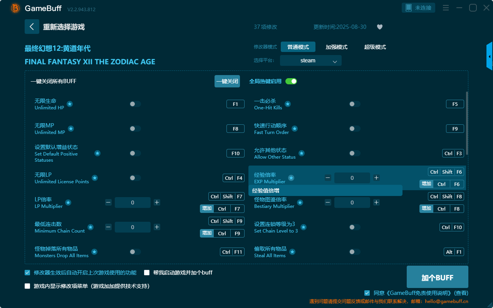Click star beside Monsters Drop All Items
Screen dimensions: 493x308
(x=94, y=252)
